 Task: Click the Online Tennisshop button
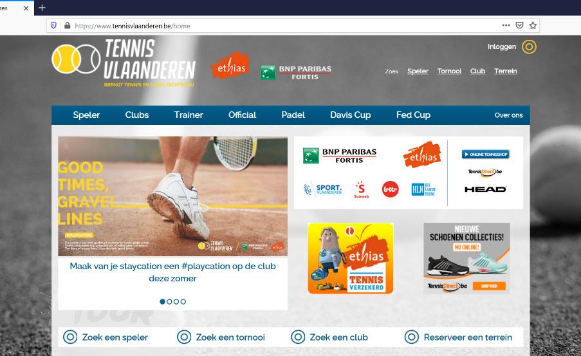tap(485, 155)
